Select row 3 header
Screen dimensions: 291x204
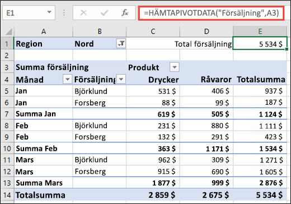pyautogui.click(x=7, y=67)
